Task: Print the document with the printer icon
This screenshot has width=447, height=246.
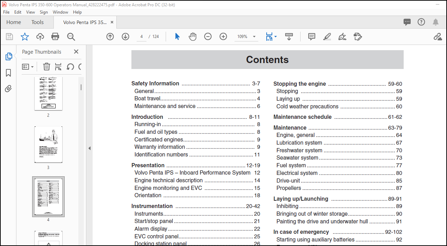Action: [55, 37]
